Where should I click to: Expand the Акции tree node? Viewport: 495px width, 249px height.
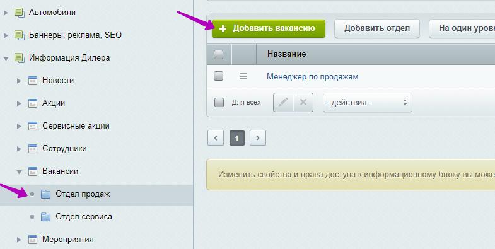point(19,103)
